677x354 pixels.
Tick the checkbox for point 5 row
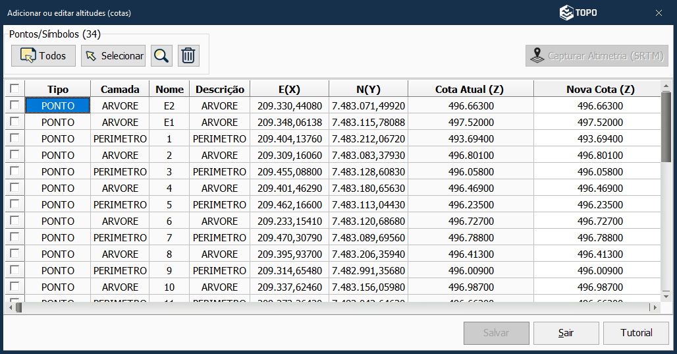(14, 204)
